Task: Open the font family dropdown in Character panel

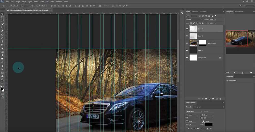Action: 194,111
